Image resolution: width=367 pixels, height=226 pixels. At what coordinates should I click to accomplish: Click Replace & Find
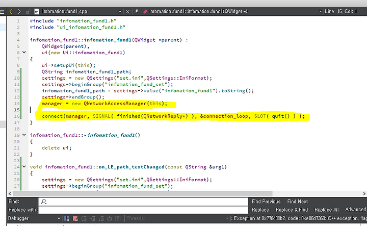point(292,210)
